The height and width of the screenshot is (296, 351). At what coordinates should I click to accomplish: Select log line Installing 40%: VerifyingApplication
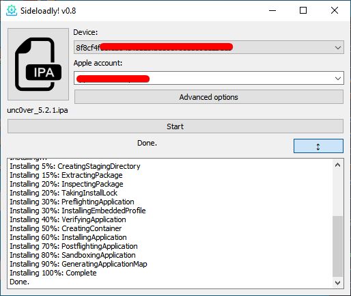pos(68,219)
